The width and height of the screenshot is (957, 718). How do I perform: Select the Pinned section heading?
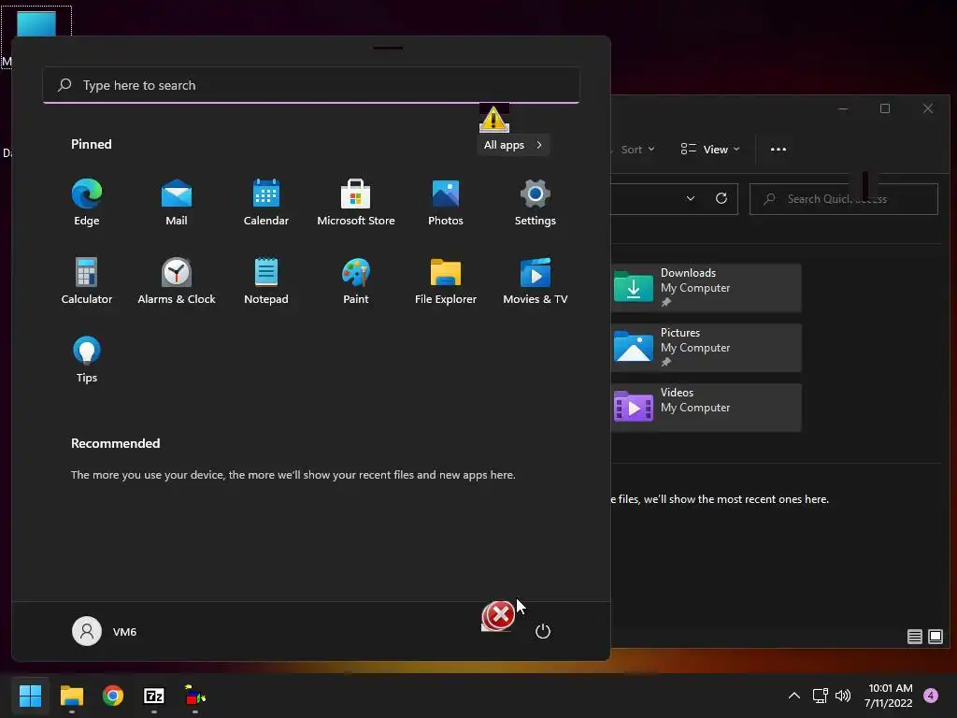pos(92,144)
